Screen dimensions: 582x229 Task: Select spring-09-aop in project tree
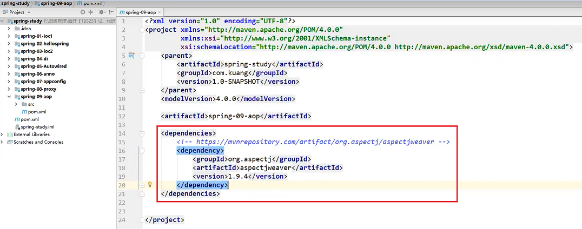[x=36, y=97]
